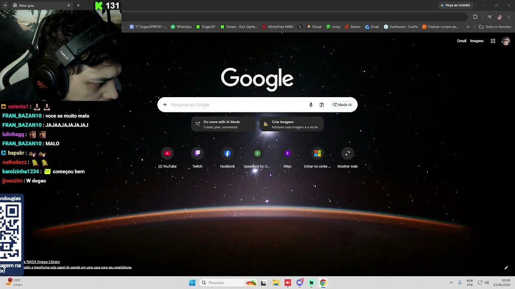The height and width of the screenshot is (289, 515).
Task: Click the taskbar microphone tray icon
Action: pos(460,283)
